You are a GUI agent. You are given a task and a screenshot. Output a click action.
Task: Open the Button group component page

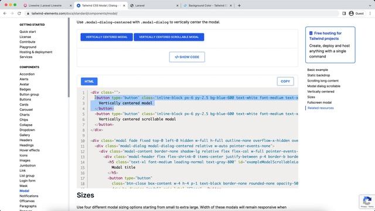29,94
